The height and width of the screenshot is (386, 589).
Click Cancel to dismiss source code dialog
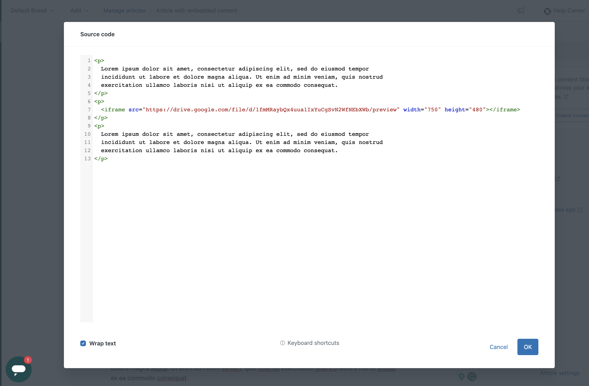tap(499, 347)
